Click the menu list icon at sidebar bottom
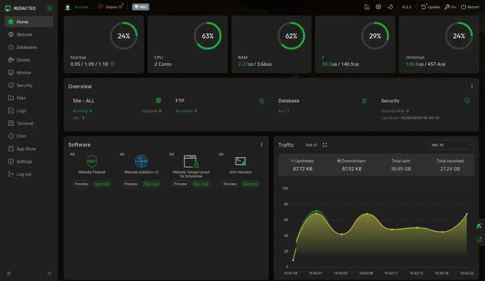The height and width of the screenshot is (281, 485). [x=49, y=273]
